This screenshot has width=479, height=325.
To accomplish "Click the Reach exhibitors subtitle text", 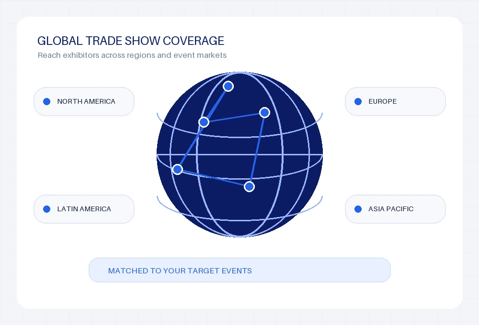I will click(x=132, y=55).
